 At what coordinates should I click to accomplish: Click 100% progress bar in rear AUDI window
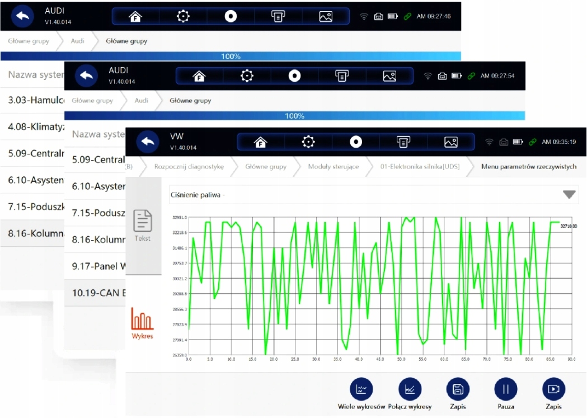tap(231, 56)
